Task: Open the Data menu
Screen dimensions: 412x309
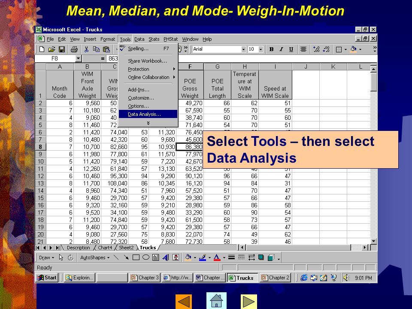Action: click(x=139, y=39)
